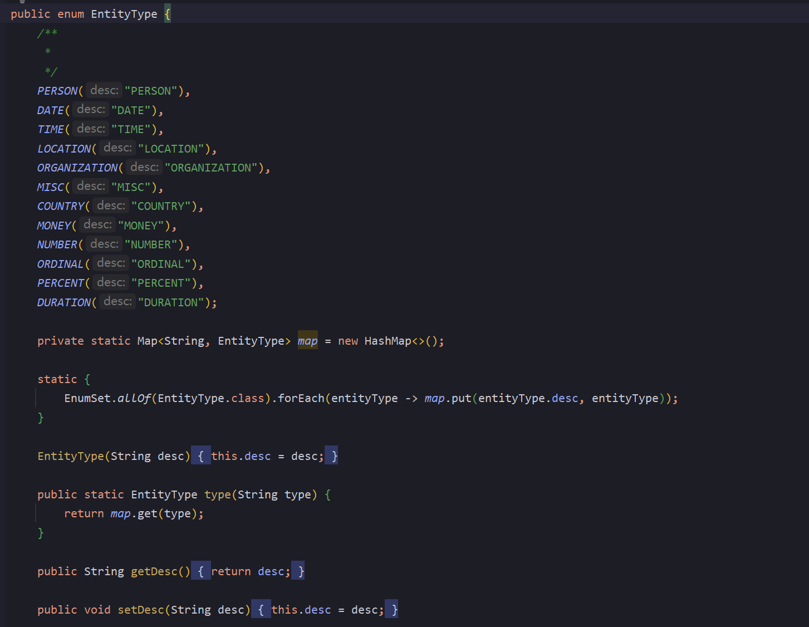Click the MONEY enum constant name

tap(54, 226)
